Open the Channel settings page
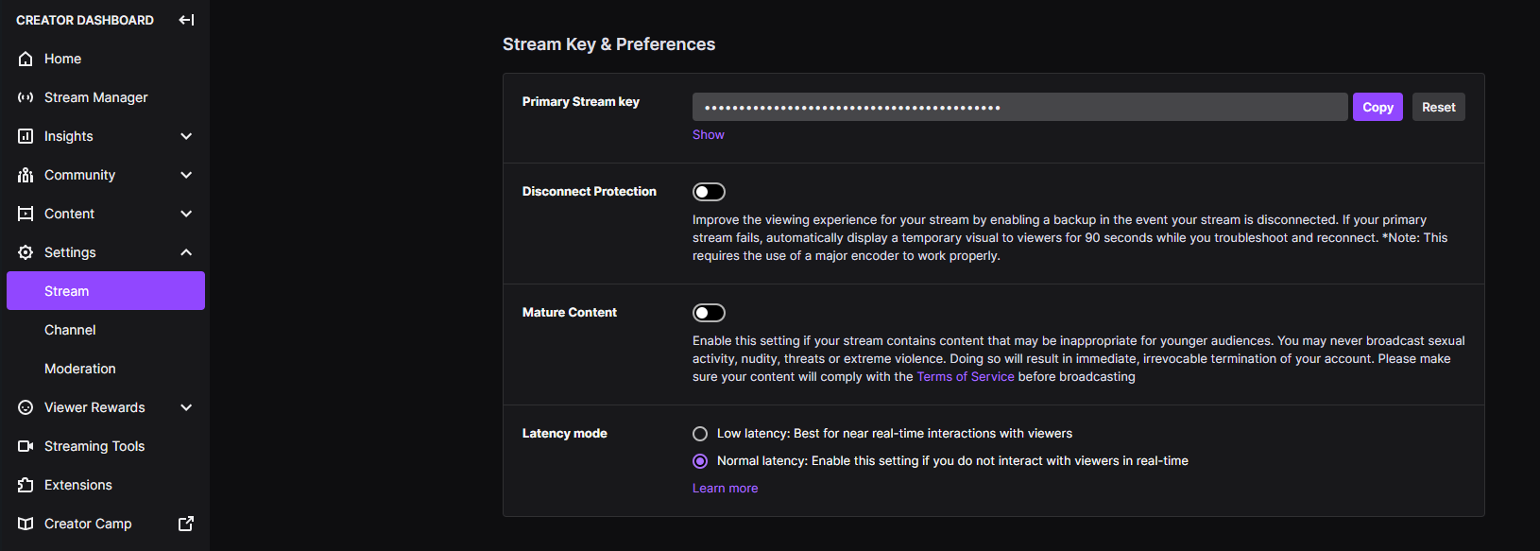Screen dimensions: 1540x551 coord(70,330)
